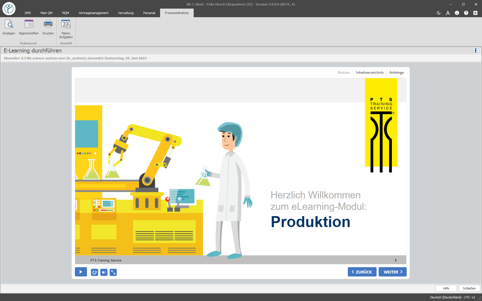Advance the module with WEITER
Viewport: 482px width, 301px height.
coord(392,271)
